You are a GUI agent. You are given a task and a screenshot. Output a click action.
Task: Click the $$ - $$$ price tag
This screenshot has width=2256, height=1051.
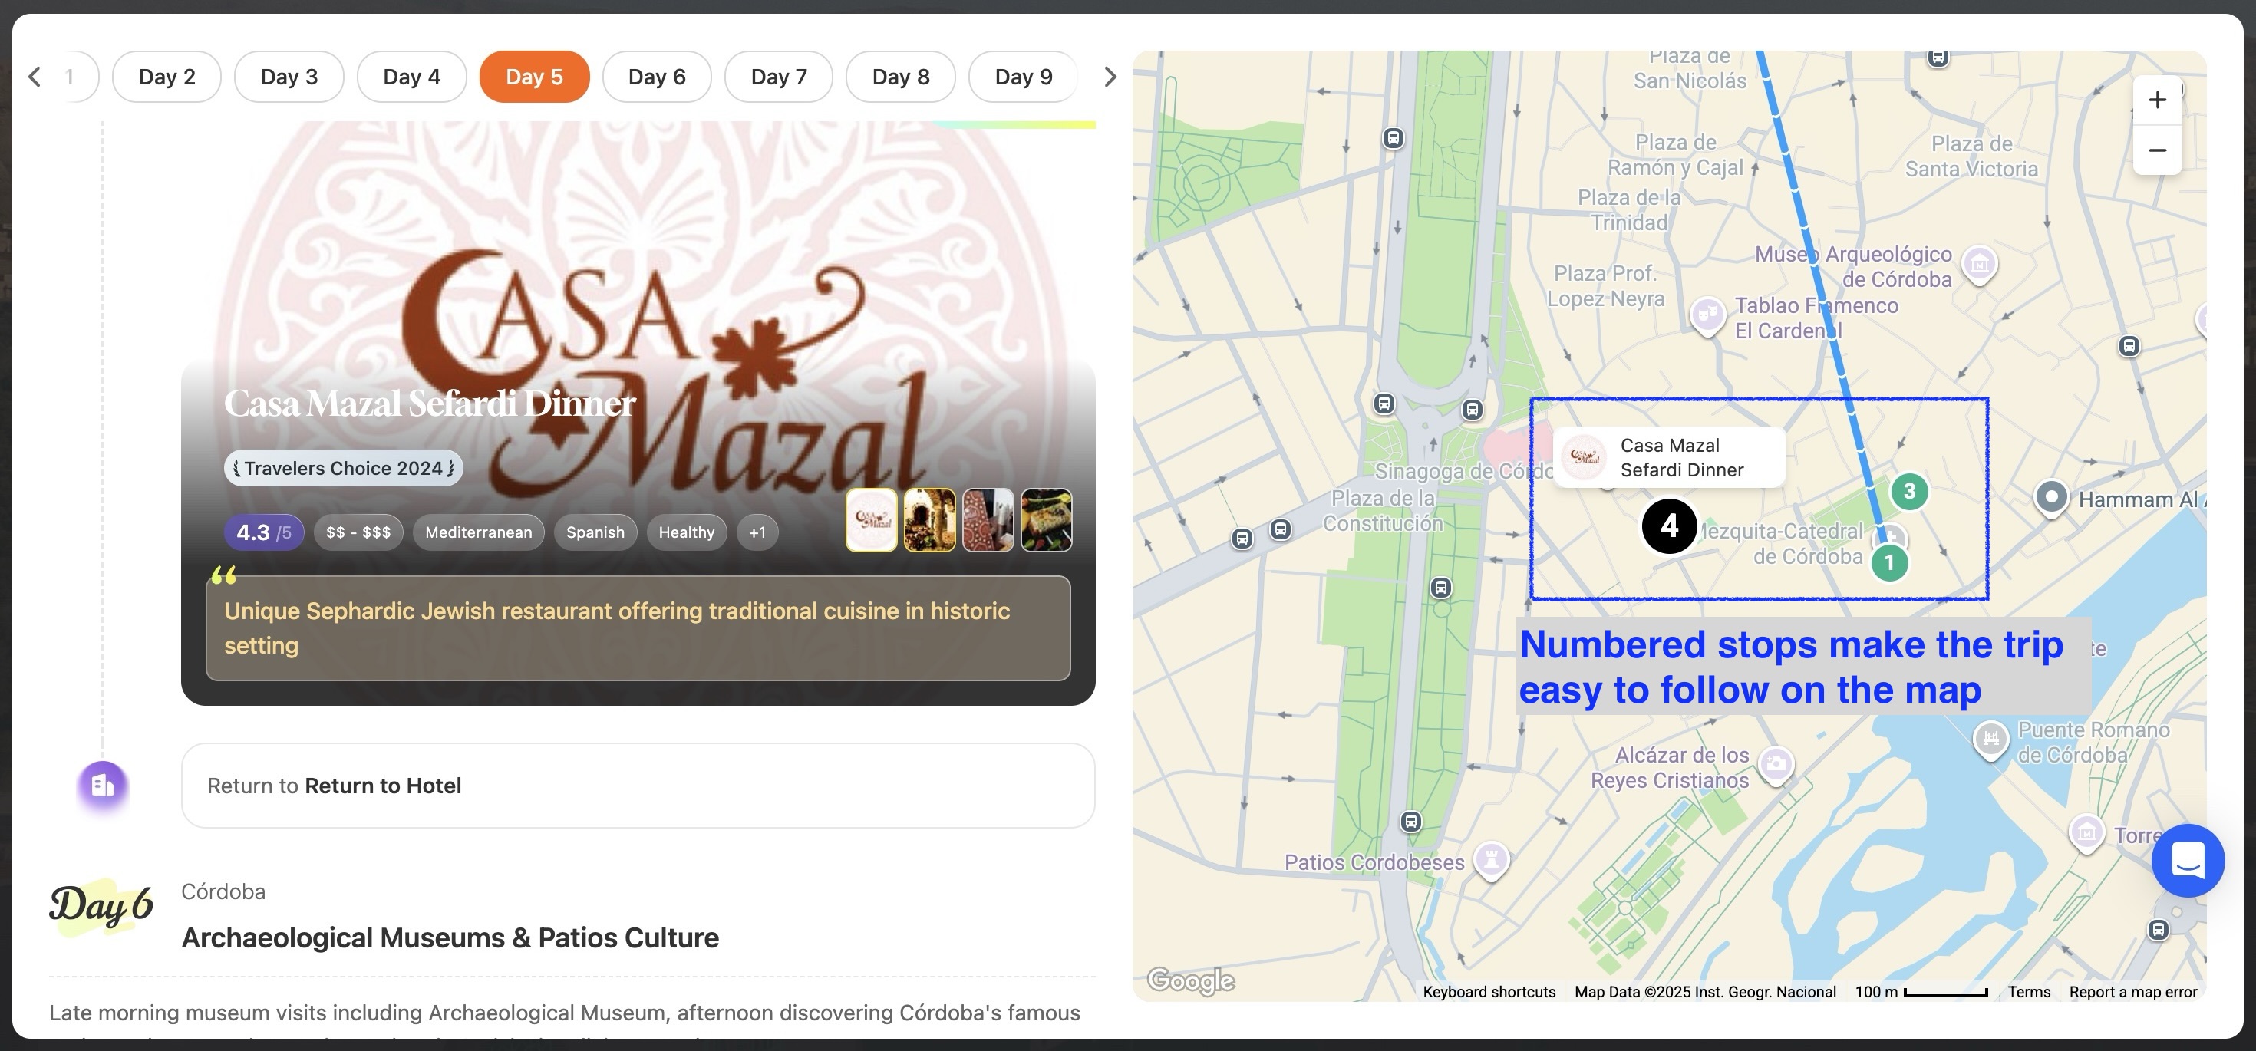pos(358,532)
